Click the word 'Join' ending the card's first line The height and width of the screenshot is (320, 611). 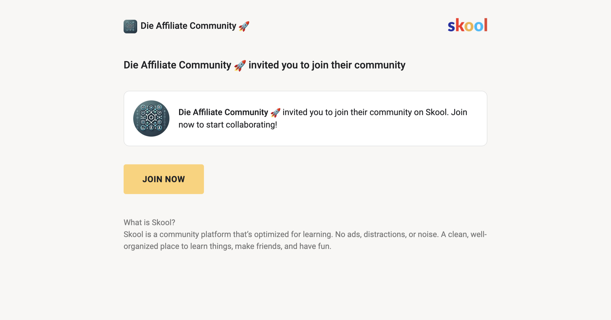459,112
